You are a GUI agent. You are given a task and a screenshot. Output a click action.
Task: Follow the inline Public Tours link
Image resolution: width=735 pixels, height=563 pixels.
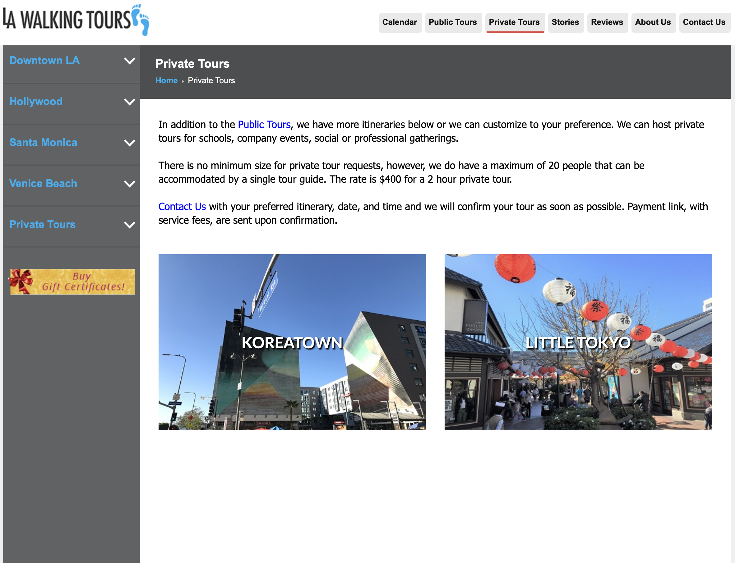click(x=264, y=125)
